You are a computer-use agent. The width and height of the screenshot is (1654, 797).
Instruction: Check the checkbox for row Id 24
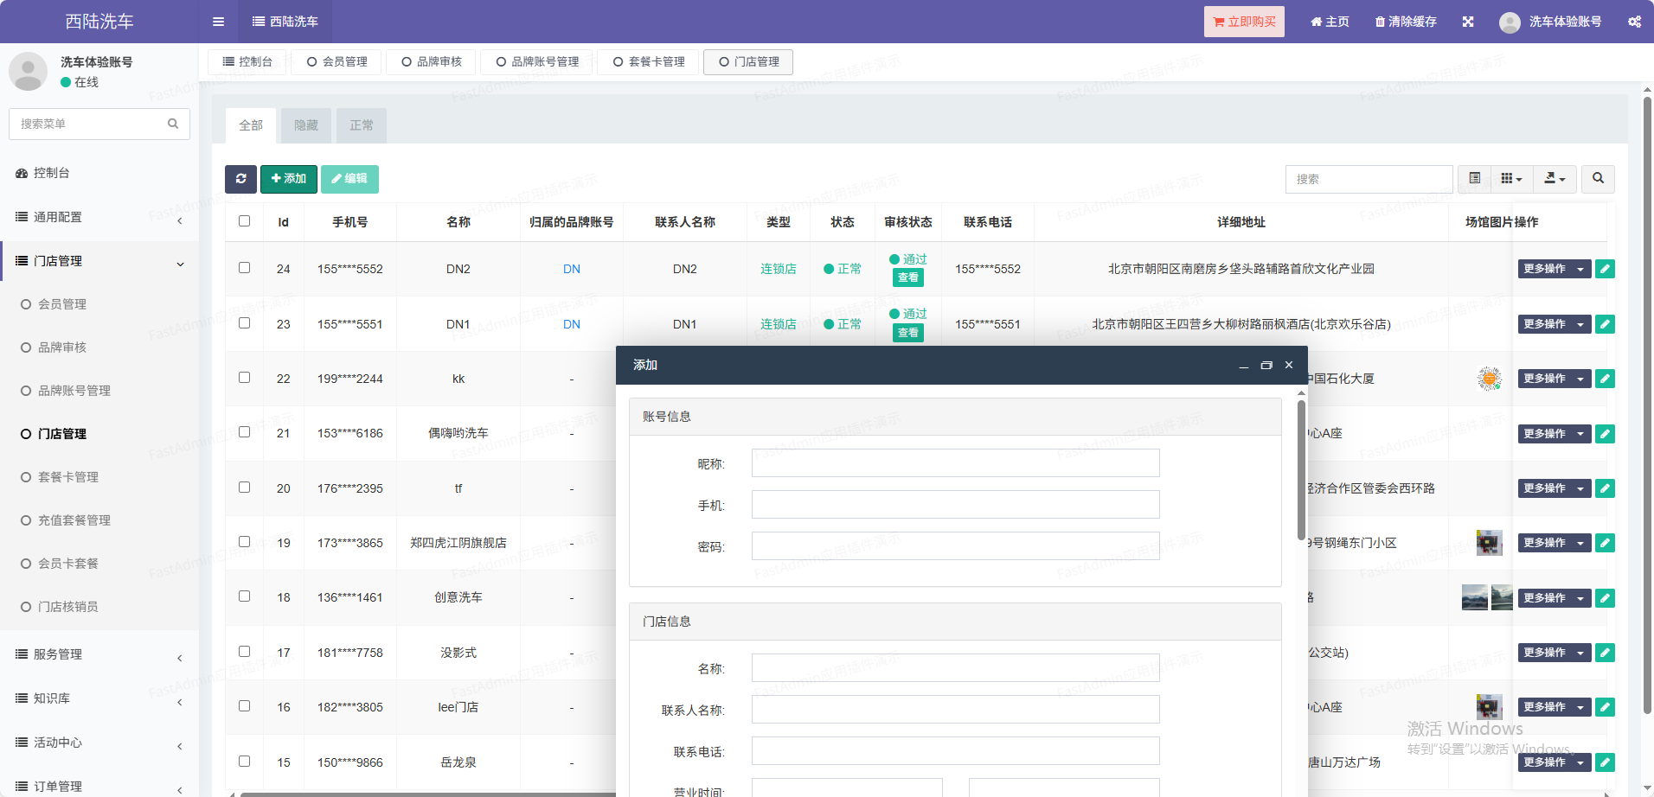tap(245, 268)
